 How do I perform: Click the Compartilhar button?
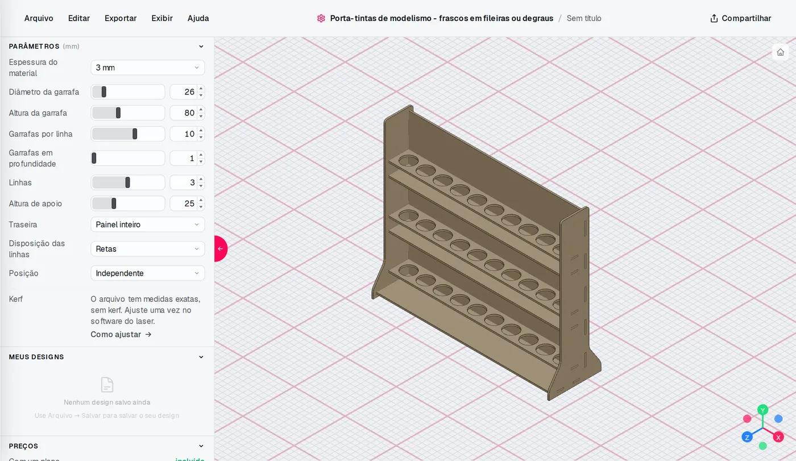[741, 18]
